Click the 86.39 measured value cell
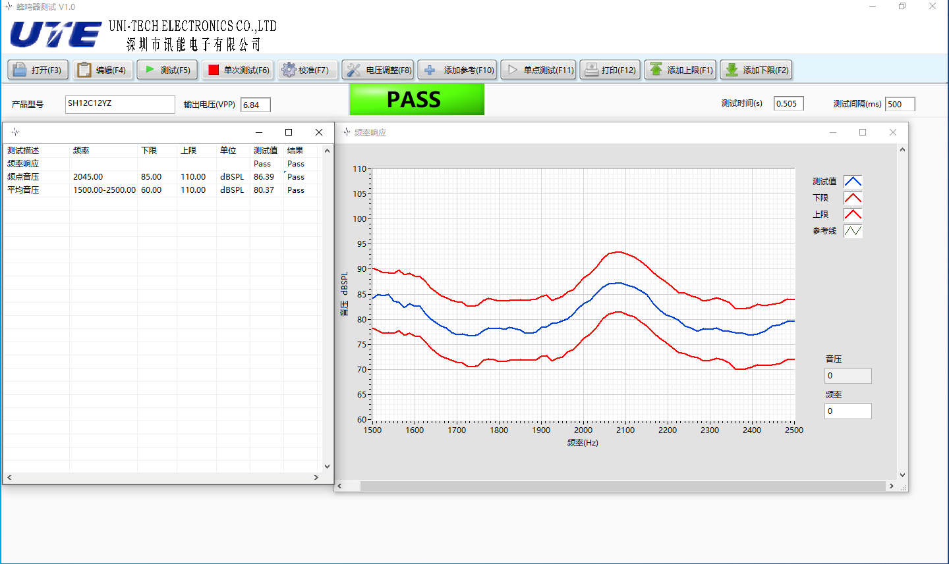949x564 pixels. [267, 177]
